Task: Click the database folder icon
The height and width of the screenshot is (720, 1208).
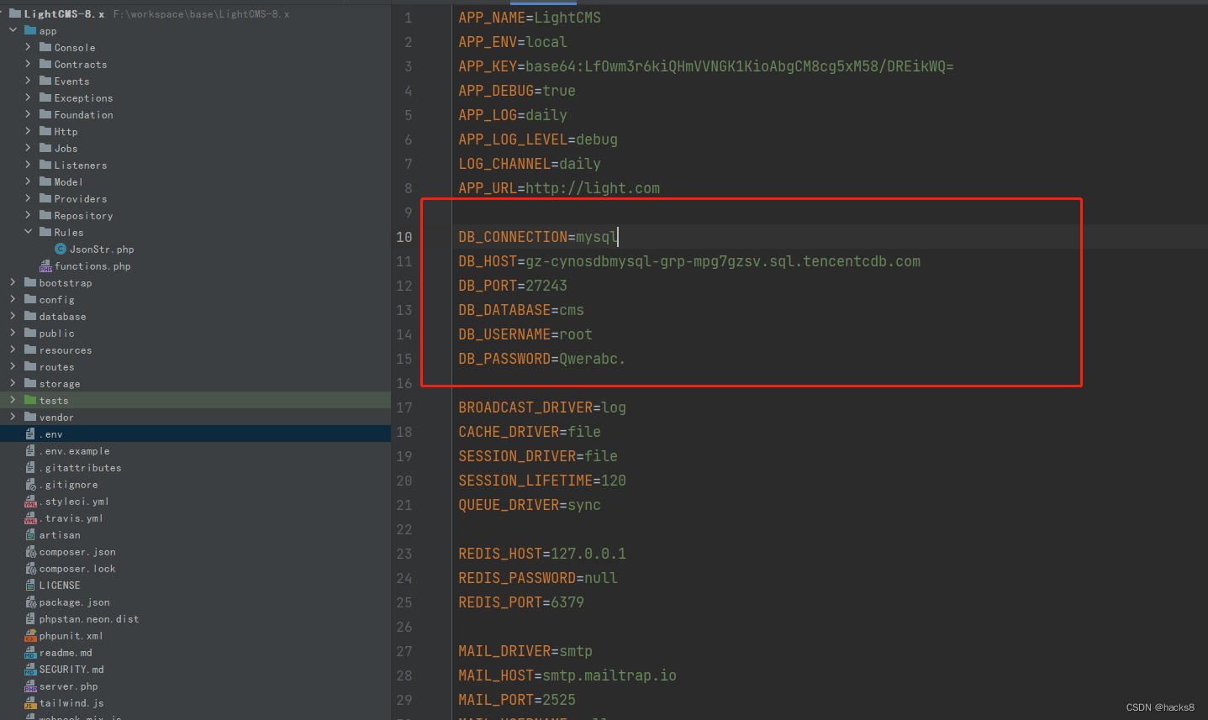Action: [x=30, y=316]
